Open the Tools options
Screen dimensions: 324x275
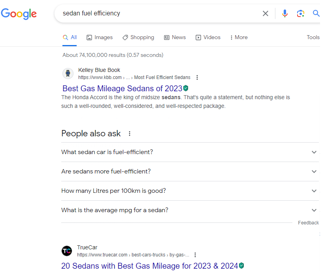[x=313, y=38]
